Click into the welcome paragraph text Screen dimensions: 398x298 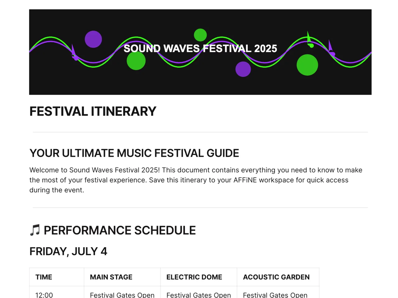click(x=196, y=180)
